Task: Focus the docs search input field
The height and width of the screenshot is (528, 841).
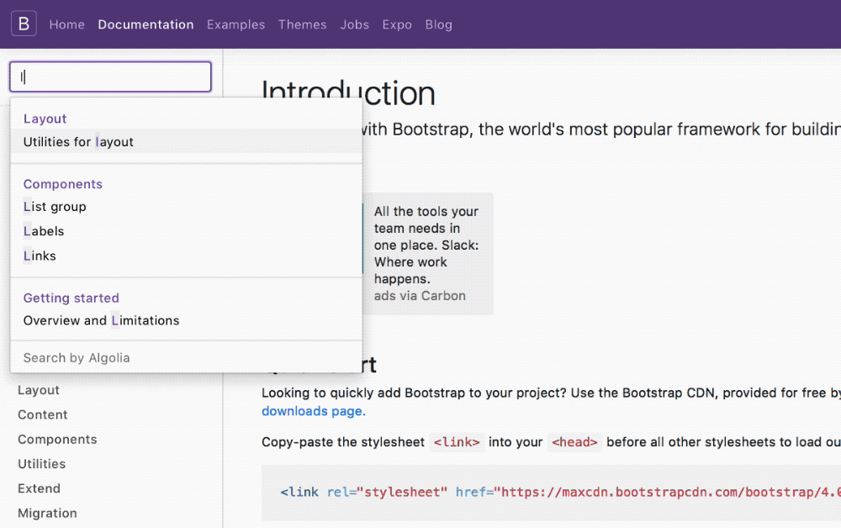Action: click(110, 77)
